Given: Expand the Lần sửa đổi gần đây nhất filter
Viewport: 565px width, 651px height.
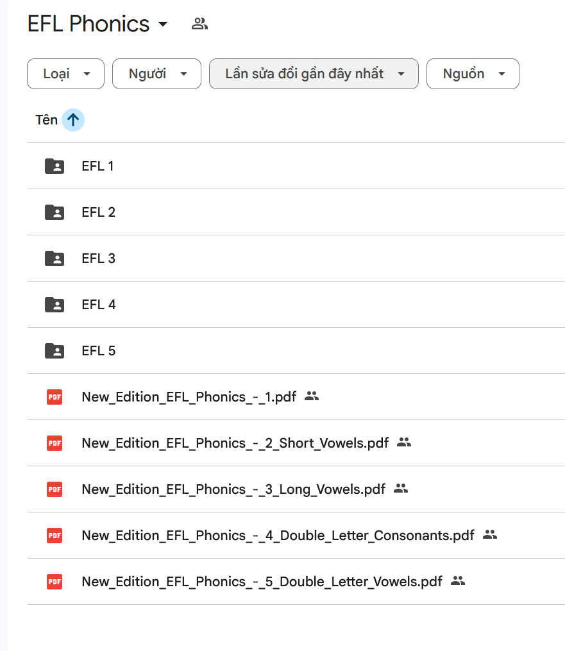Looking at the screenshot, I should [314, 74].
